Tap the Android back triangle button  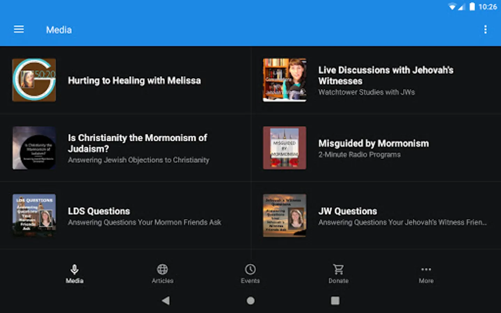point(166,300)
